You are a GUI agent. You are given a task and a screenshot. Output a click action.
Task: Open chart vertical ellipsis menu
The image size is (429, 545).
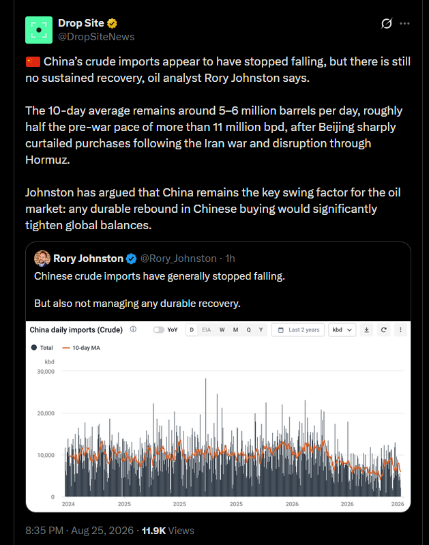[400, 330]
